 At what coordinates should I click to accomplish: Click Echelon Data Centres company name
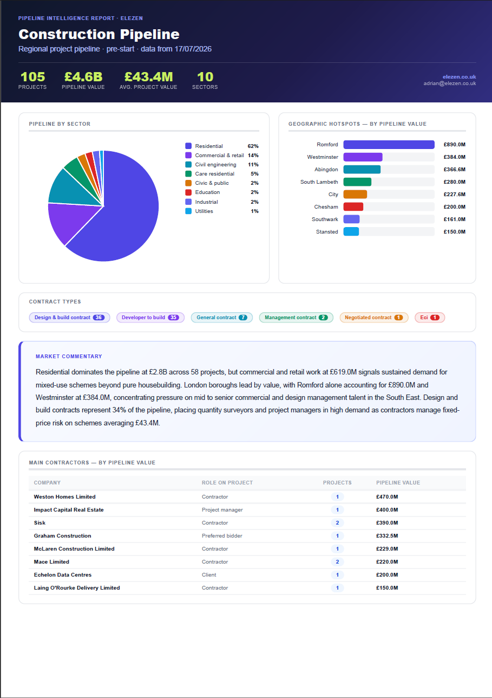tap(63, 575)
